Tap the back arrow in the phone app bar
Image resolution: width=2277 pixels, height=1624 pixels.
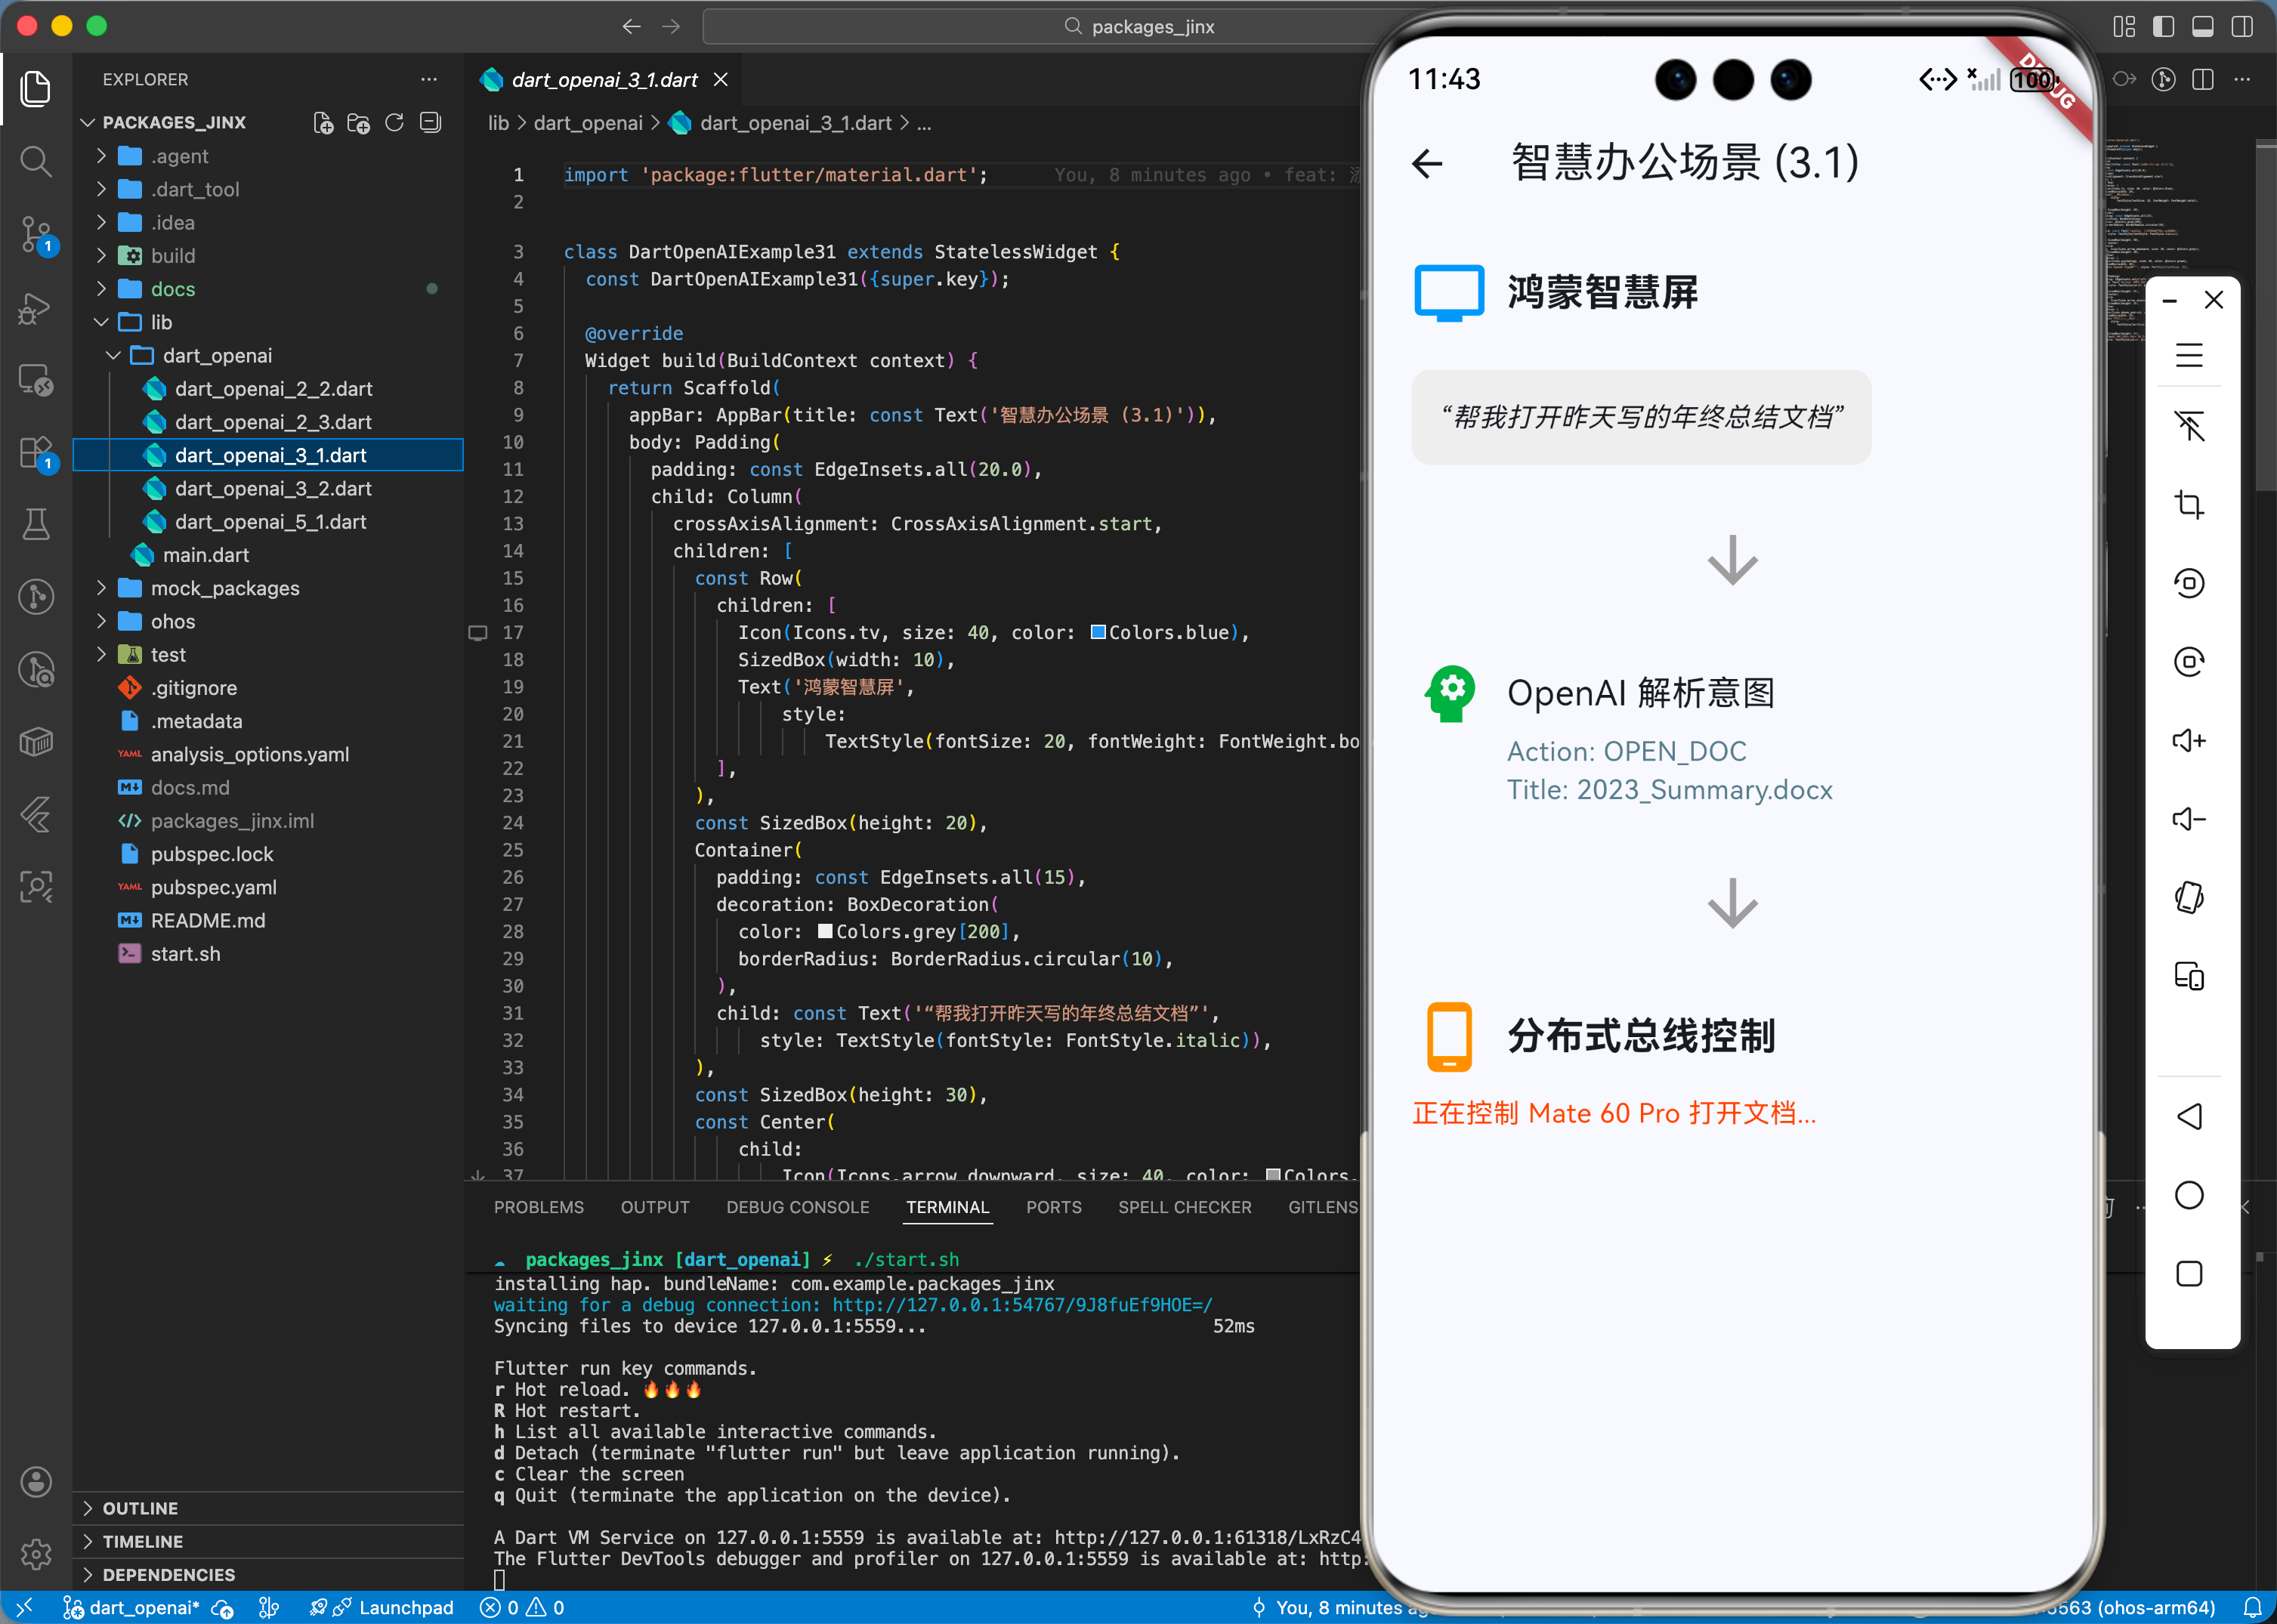pyautogui.click(x=1427, y=163)
